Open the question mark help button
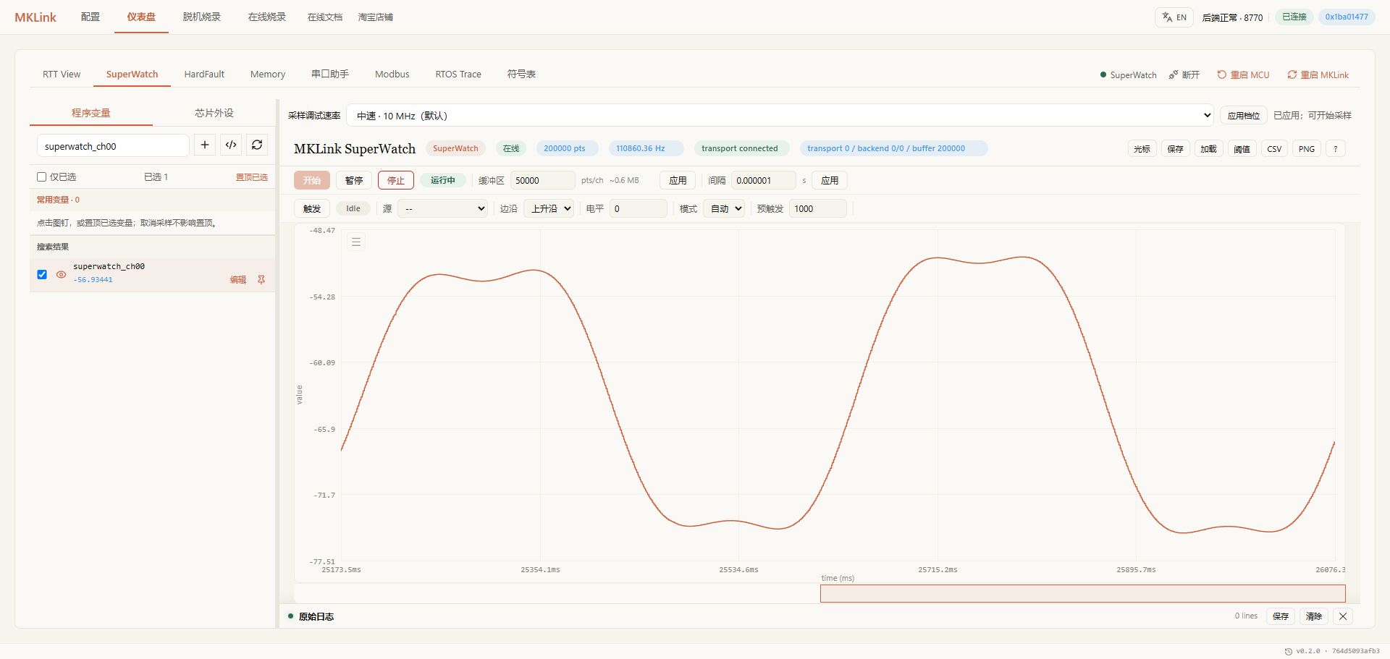The width and height of the screenshot is (1390, 659). click(x=1335, y=149)
